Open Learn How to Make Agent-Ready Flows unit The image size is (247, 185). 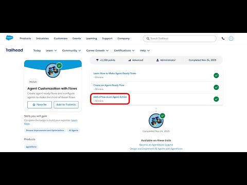point(115,73)
